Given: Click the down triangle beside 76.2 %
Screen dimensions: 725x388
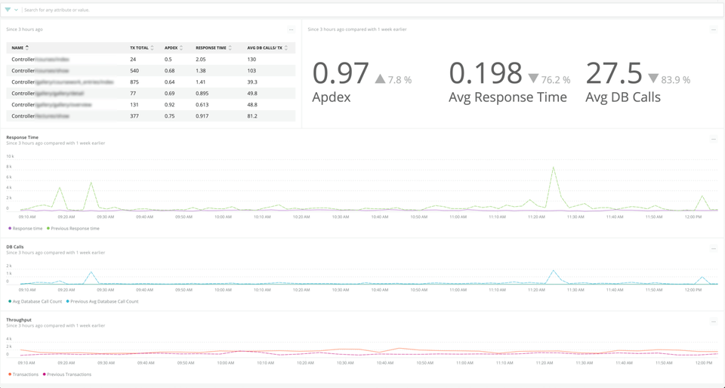Looking at the screenshot, I should click(x=533, y=79).
